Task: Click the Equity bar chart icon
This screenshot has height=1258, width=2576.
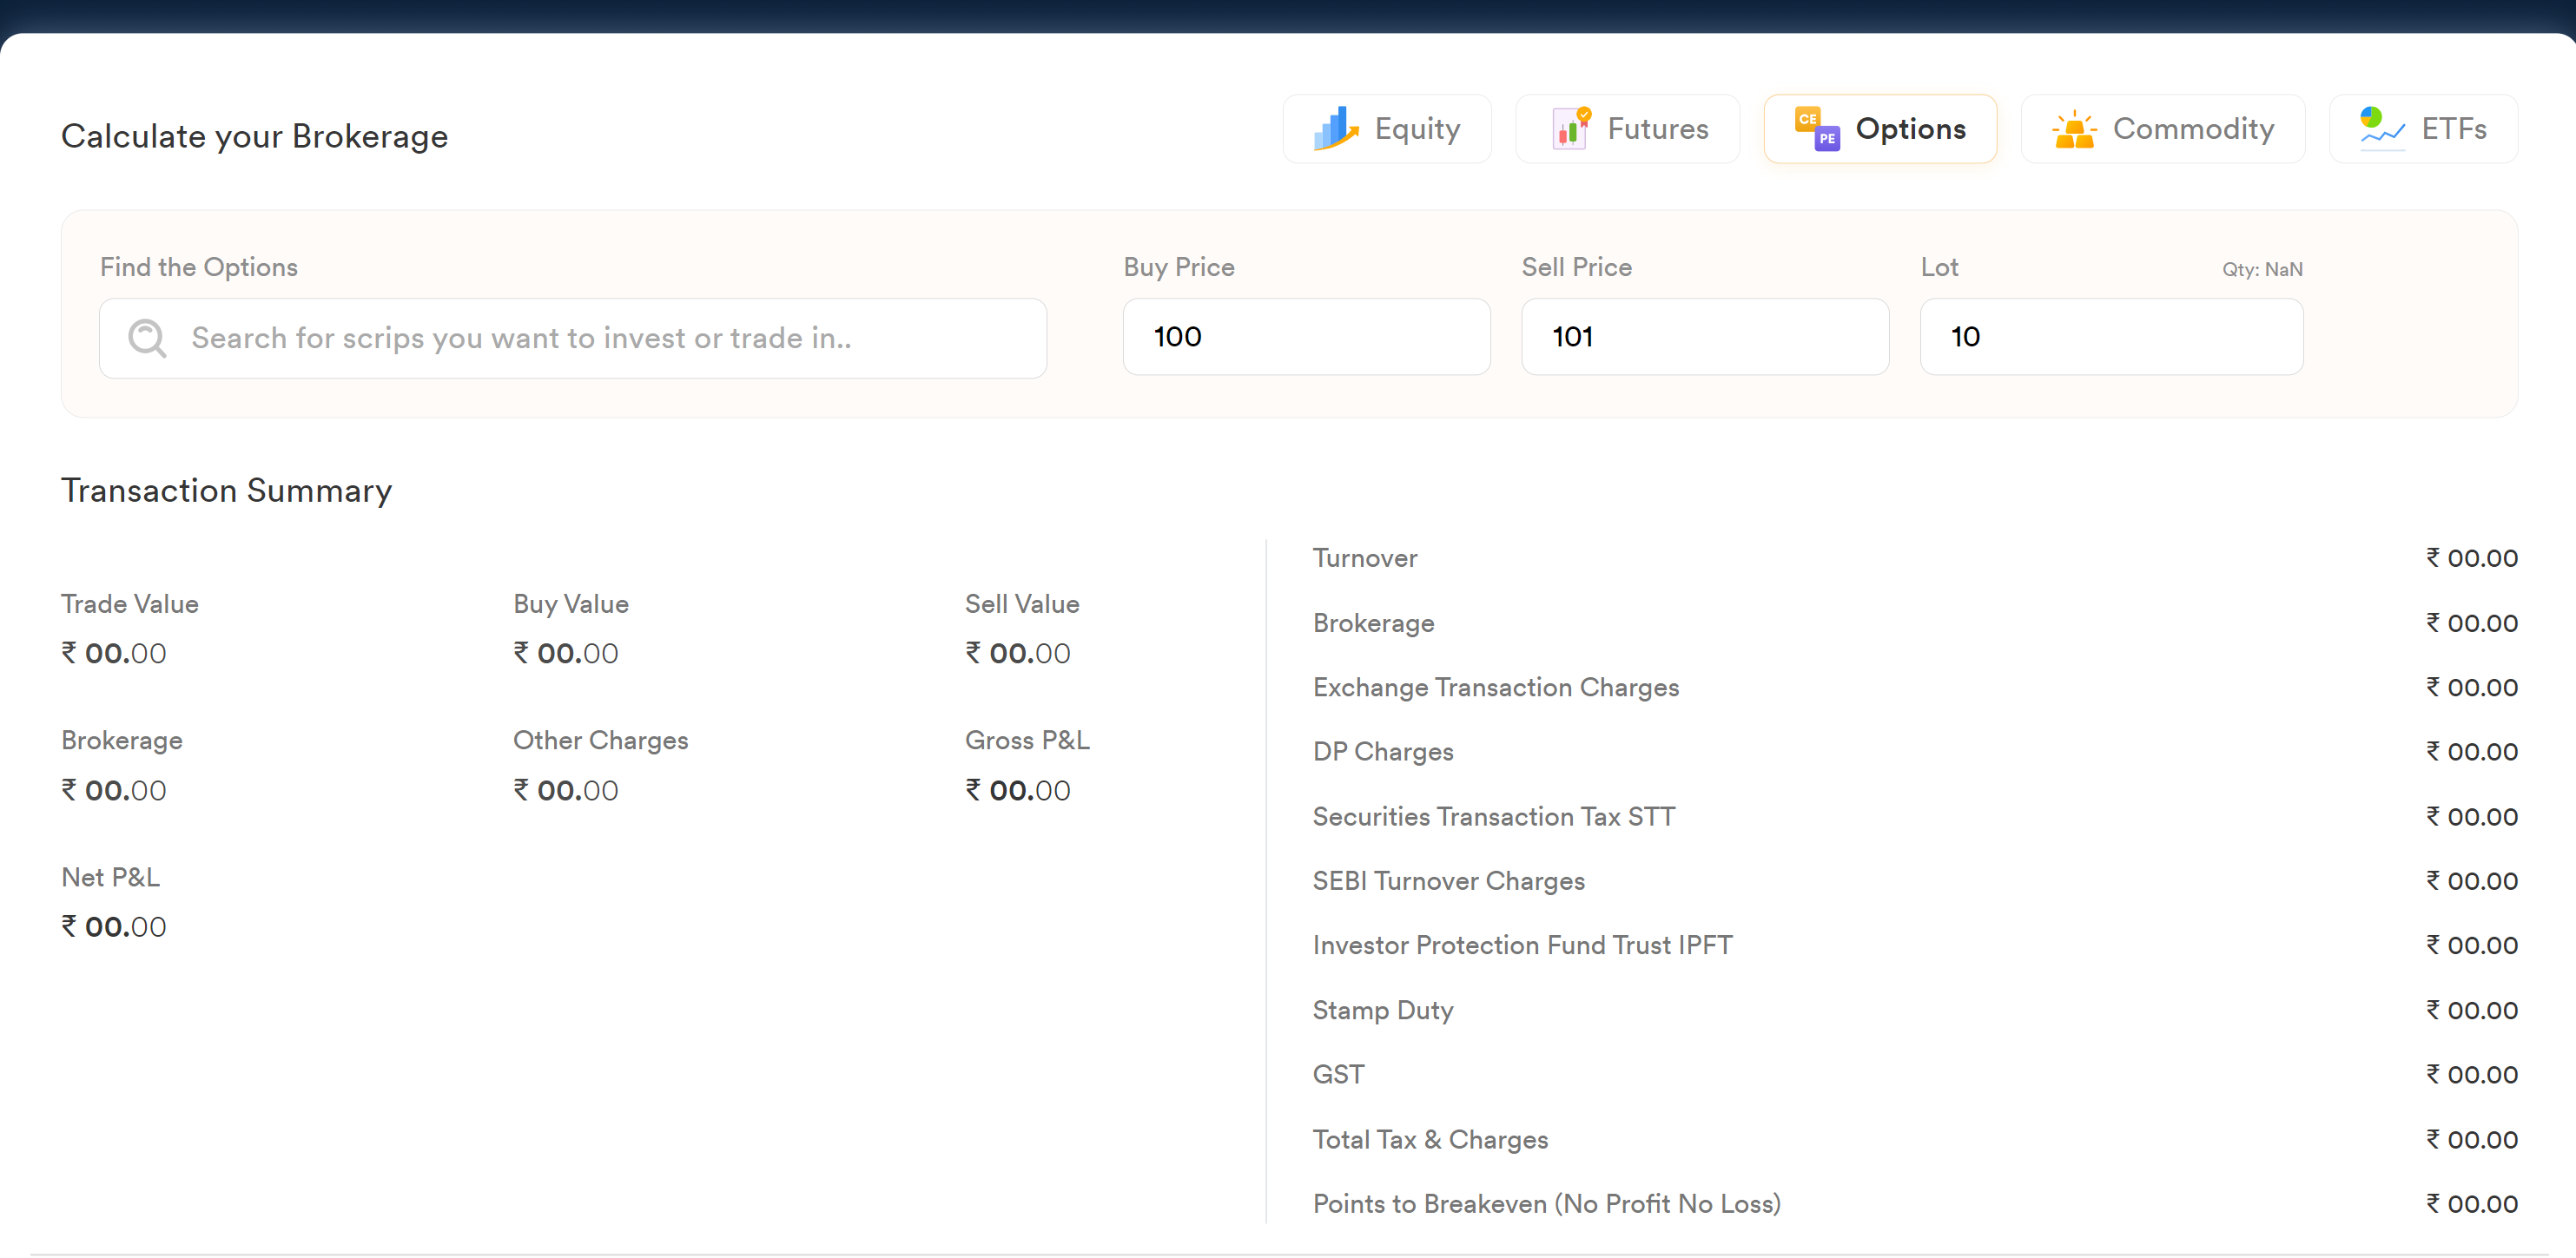Action: point(1335,129)
